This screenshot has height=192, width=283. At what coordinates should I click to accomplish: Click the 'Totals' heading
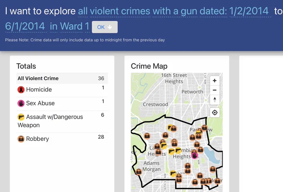[26, 66]
